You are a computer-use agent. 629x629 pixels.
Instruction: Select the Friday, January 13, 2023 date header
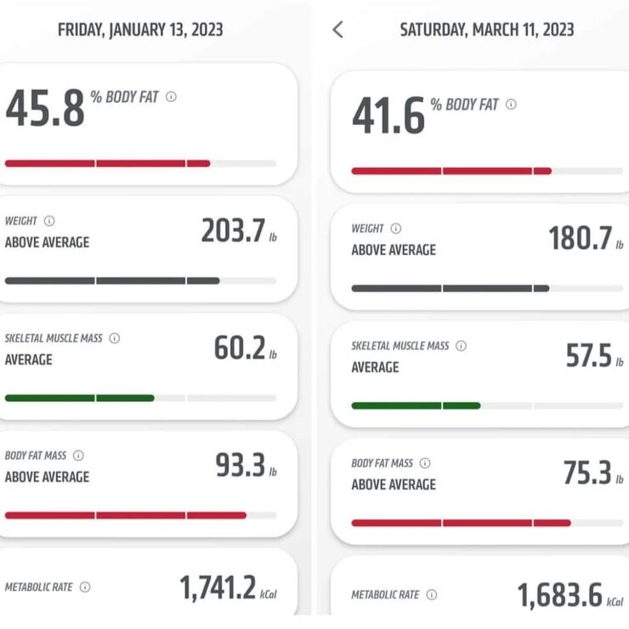(140, 30)
